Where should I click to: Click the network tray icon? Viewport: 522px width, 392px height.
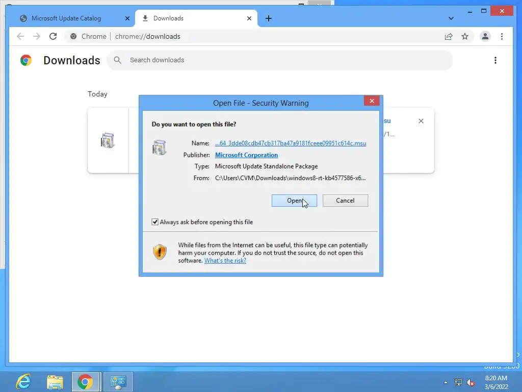458,382
